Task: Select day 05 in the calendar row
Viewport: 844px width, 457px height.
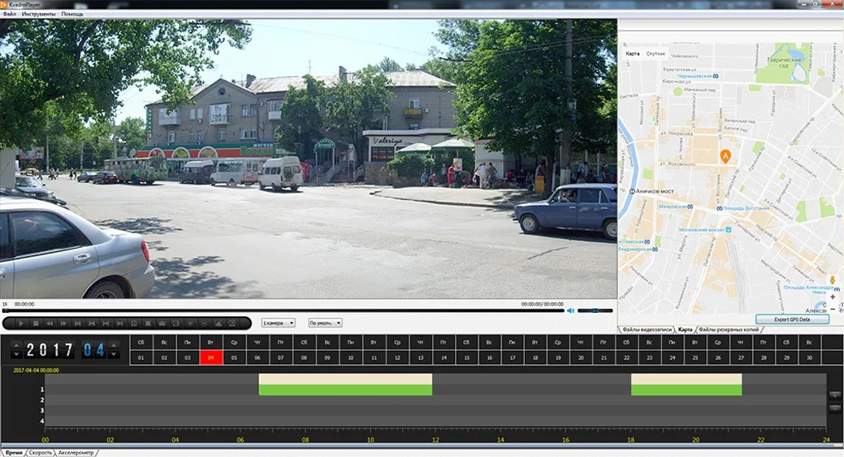Action: 234,357
